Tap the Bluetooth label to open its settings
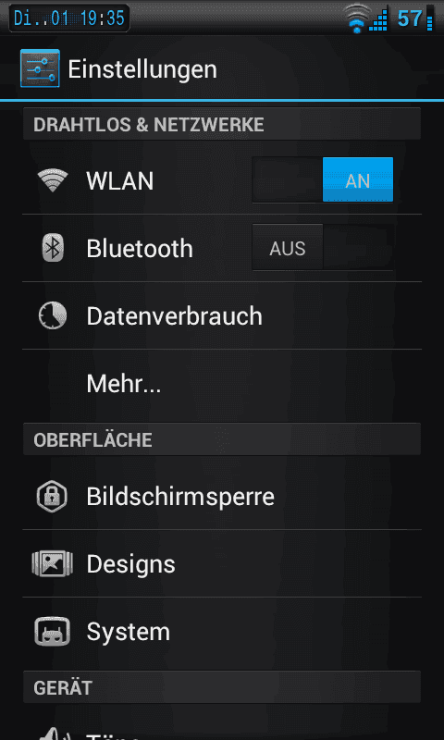 click(140, 249)
